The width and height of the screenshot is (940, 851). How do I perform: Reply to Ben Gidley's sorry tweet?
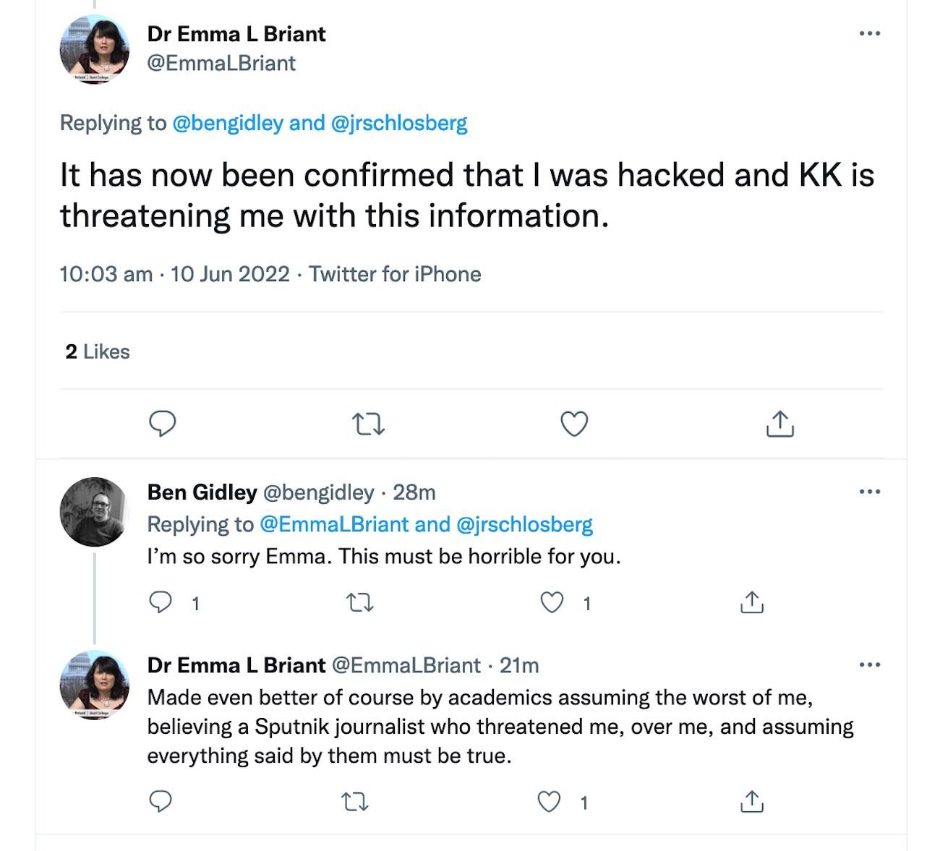pyautogui.click(x=161, y=602)
